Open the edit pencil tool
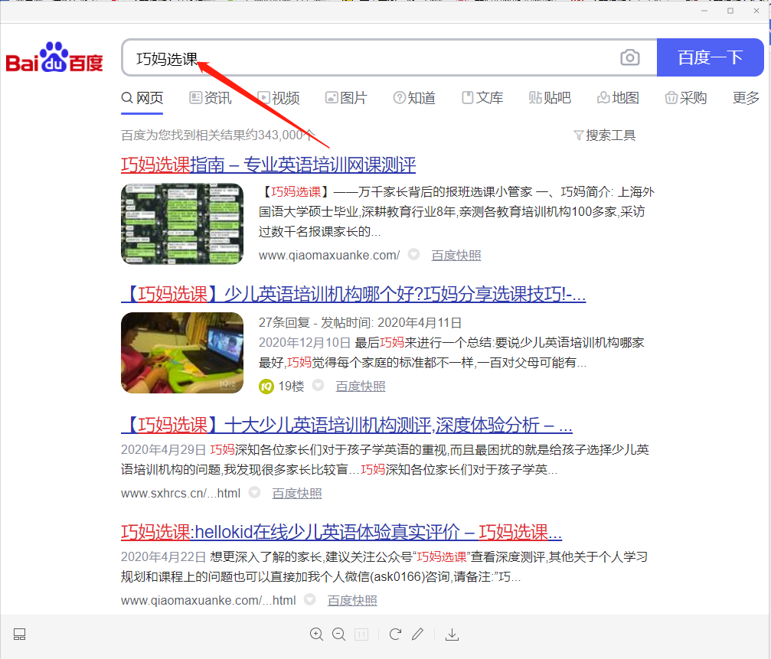Viewport: 771px width, 659px height. tap(417, 635)
